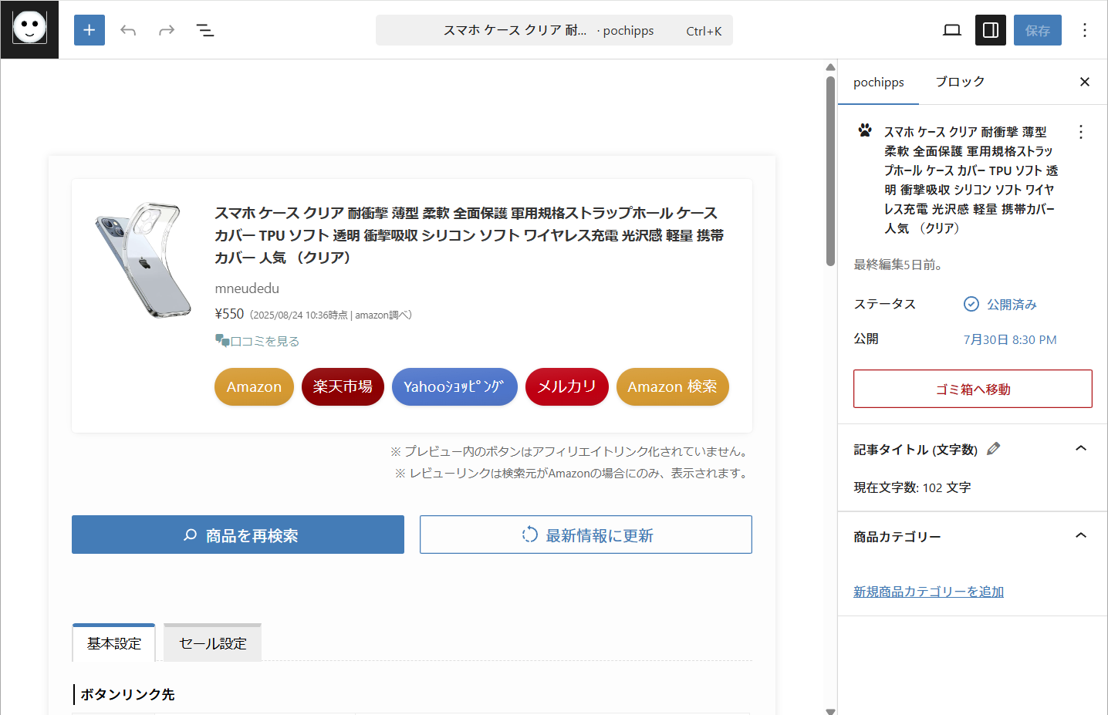This screenshot has width=1108, height=715.
Task: Click 新規商品カテゴリーを追加 link
Action: [928, 592]
